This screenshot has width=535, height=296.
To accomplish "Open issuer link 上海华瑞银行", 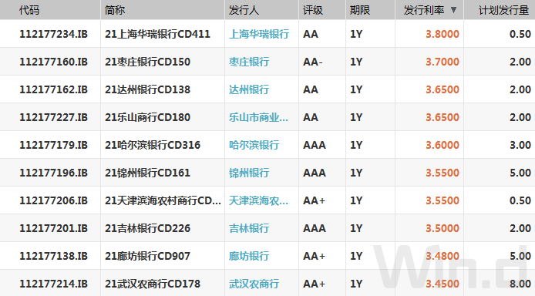I will pos(259,34).
